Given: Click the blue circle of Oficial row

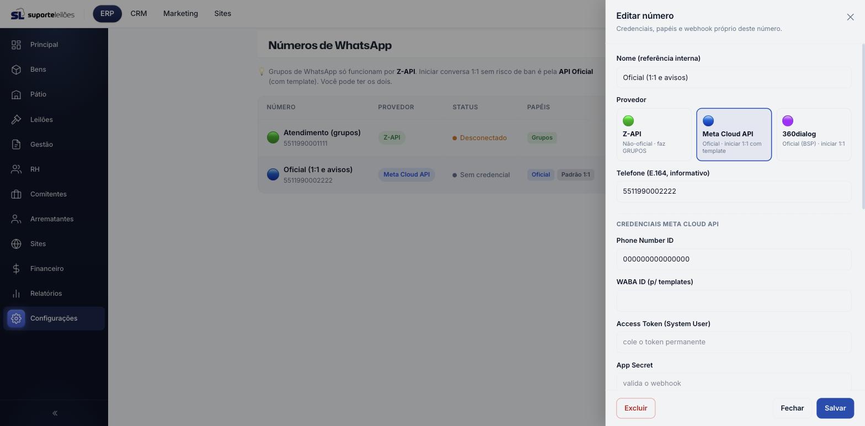Looking at the screenshot, I should coord(273,174).
